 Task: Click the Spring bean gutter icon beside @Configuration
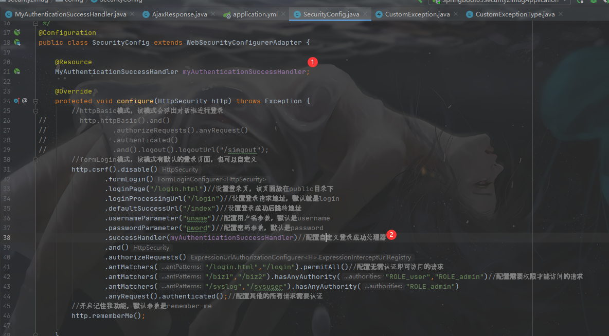coord(17,32)
